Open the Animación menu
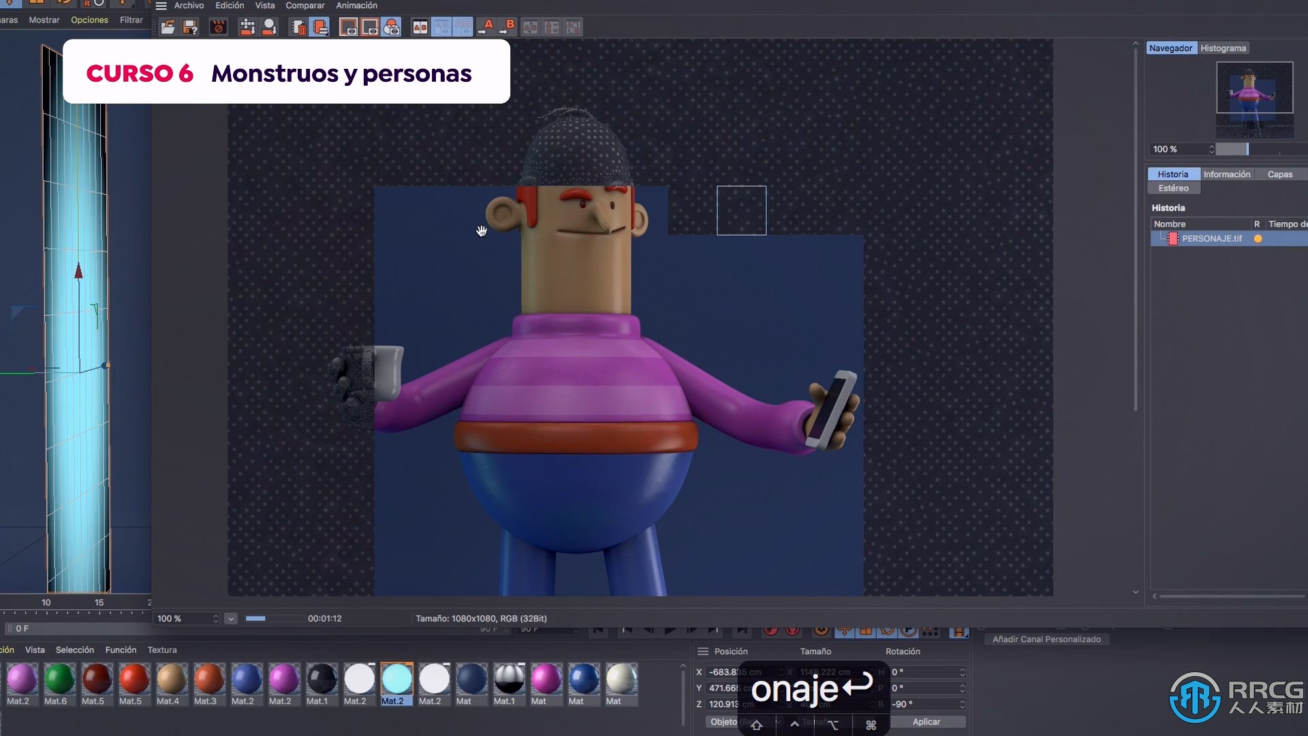This screenshot has width=1308, height=736. point(356,5)
